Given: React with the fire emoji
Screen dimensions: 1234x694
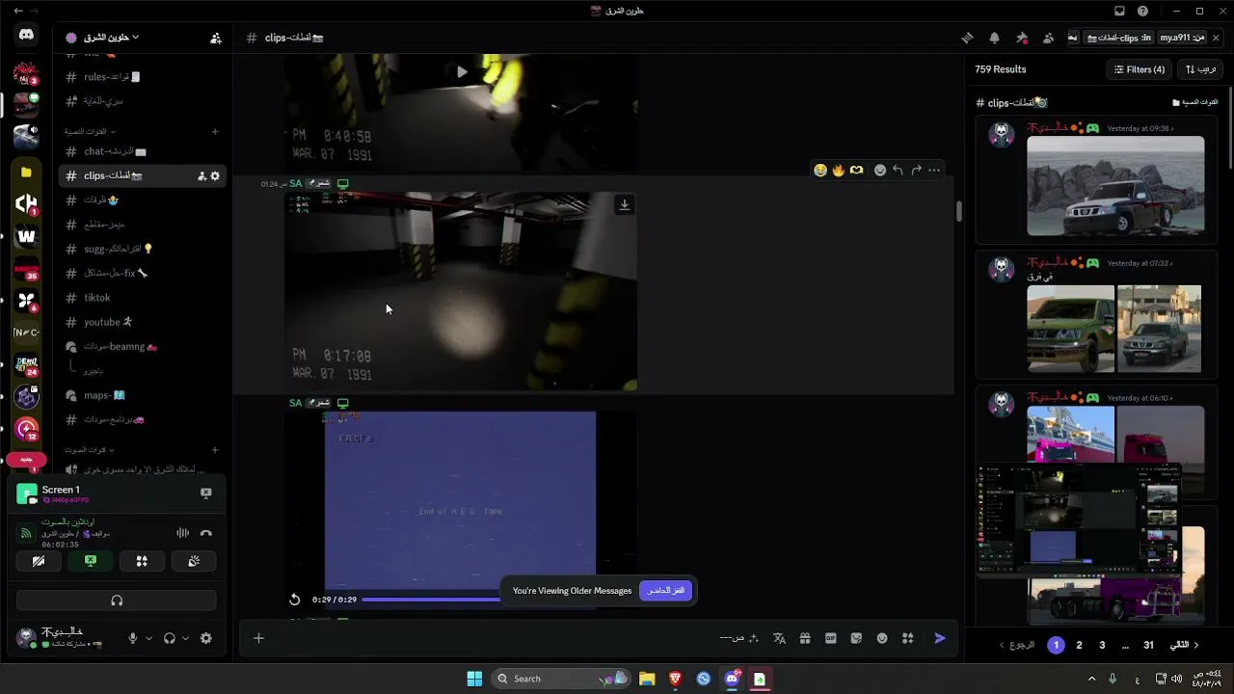Looking at the screenshot, I should click(838, 170).
